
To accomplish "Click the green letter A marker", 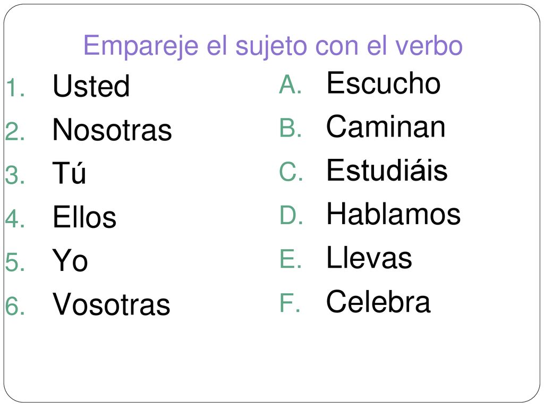I will click(x=290, y=85).
